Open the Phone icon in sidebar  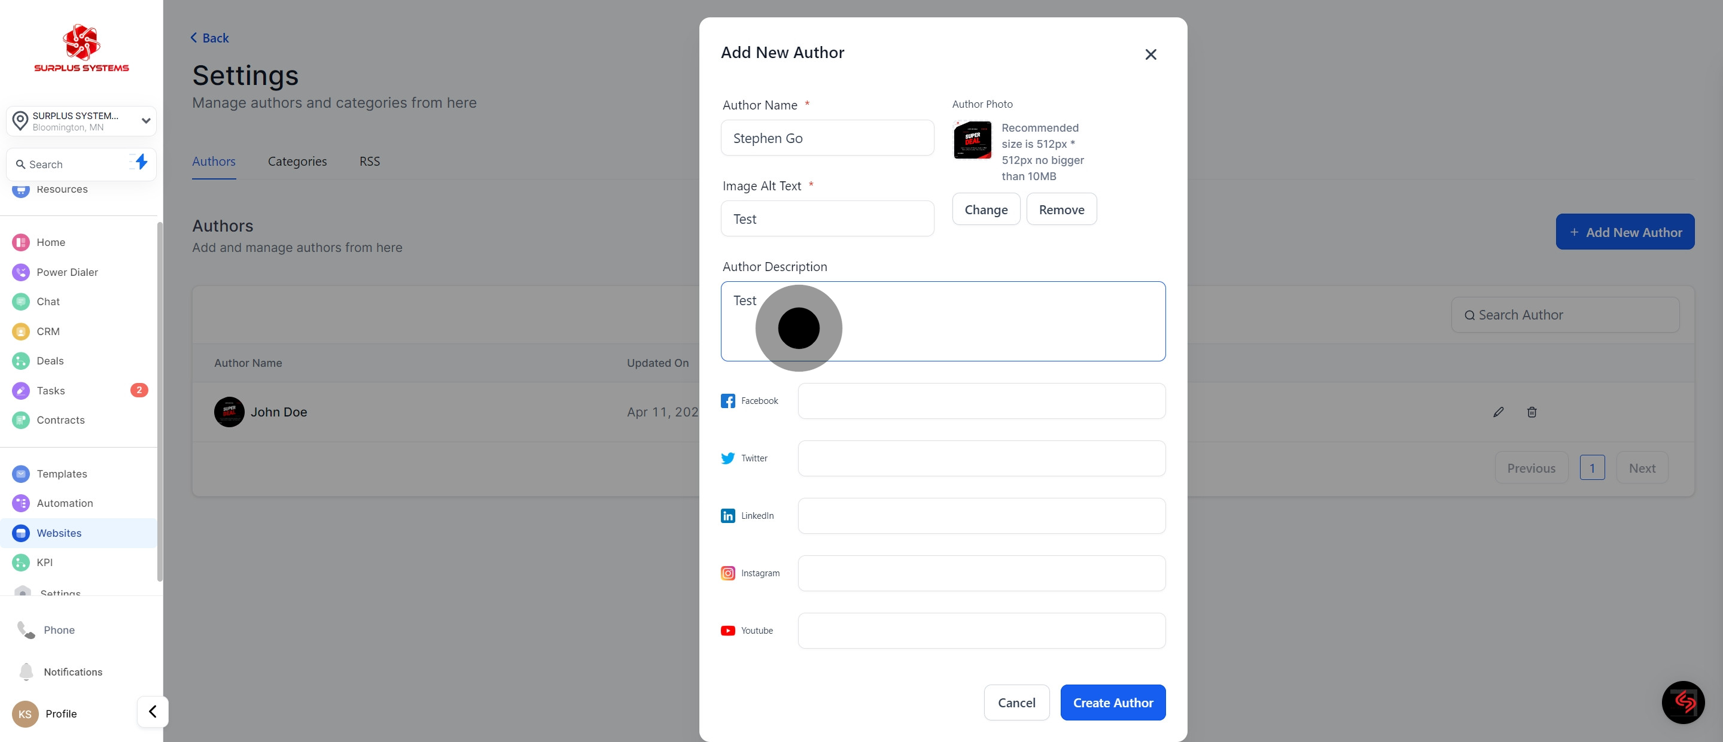coord(26,630)
